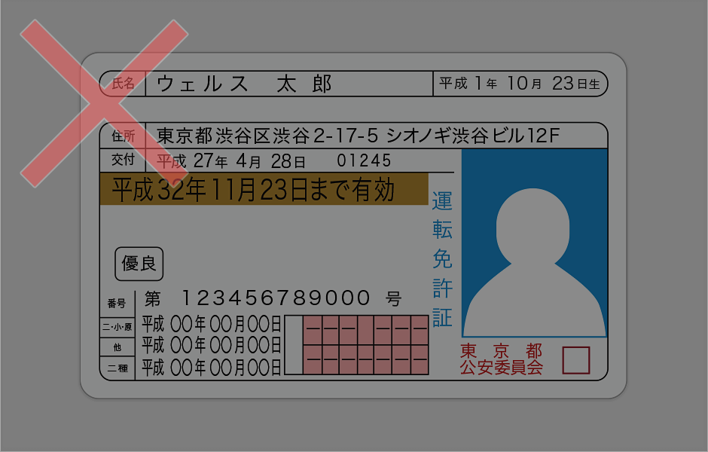Click the name ウェルス 太郎
The width and height of the screenshot is (708, 452).
click(244, 84)
